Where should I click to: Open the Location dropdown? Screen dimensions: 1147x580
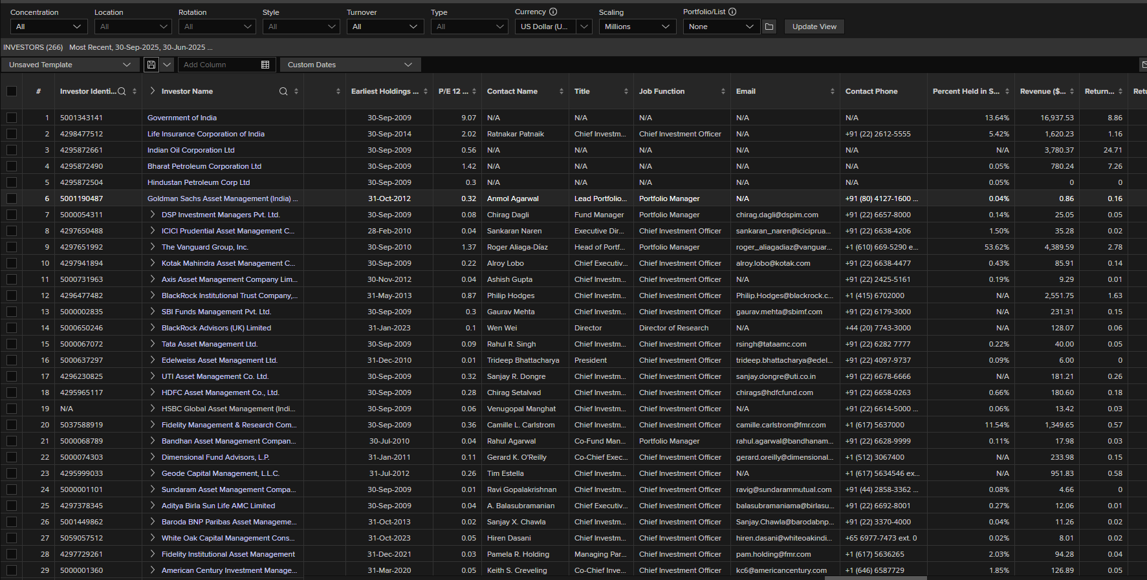pyautogui.click(x=133, y=27)
